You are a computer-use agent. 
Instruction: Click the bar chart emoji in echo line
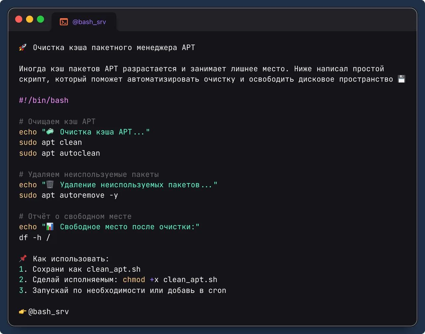50,227
